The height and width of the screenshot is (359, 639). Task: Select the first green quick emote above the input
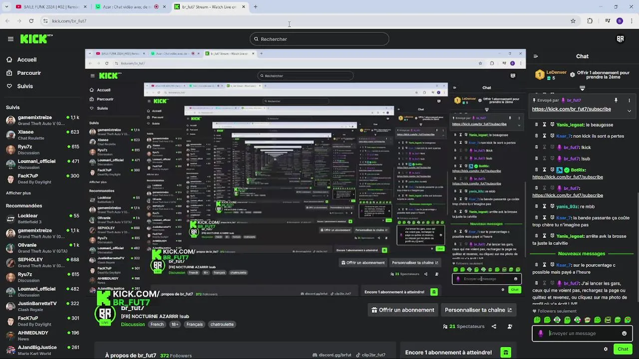point(537,320)
